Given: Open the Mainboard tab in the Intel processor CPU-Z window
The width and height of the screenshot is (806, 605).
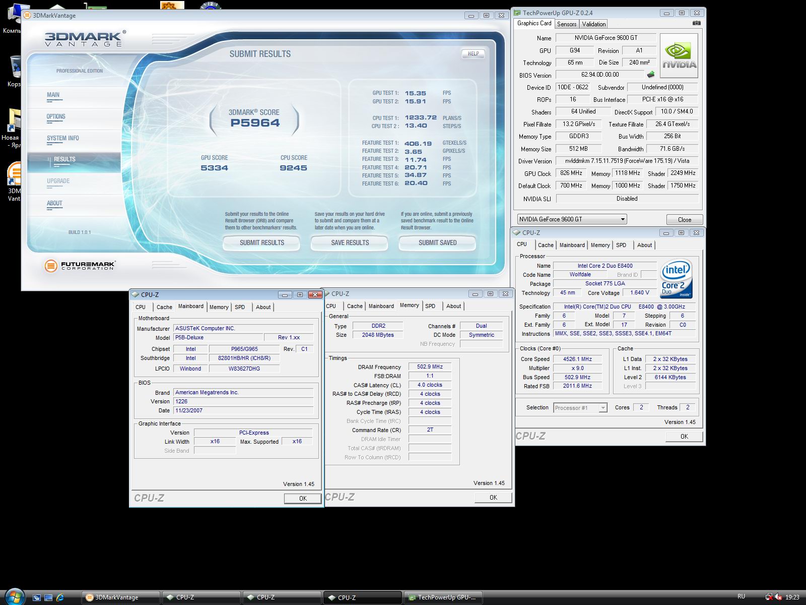Looking at the screenshot, I should (x=572, y=245).
